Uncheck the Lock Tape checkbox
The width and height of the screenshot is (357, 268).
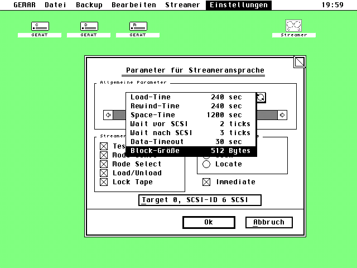[x=104, y=182]
